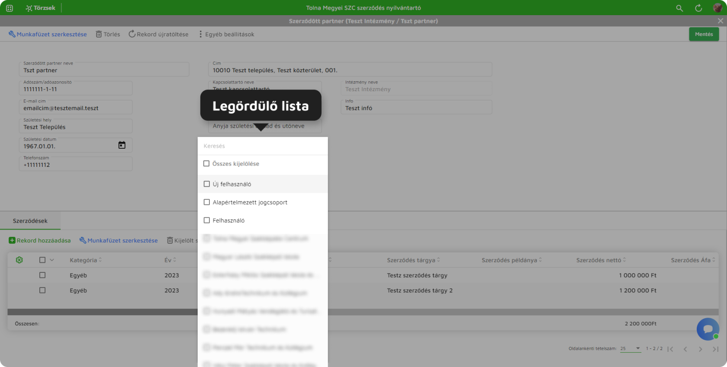Click the search magnifier icon
Image resolution: width=727 pixels, height=367 pixels.
click(x=679, y=8)
